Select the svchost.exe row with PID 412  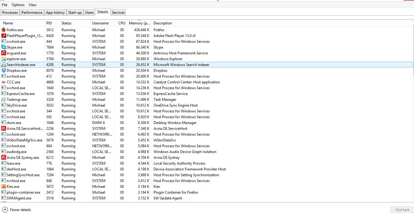pyautogui.click(x=207, y=76)
